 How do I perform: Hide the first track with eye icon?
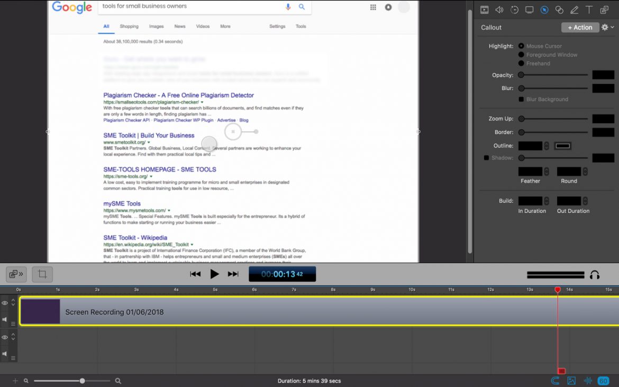point(5,303)
